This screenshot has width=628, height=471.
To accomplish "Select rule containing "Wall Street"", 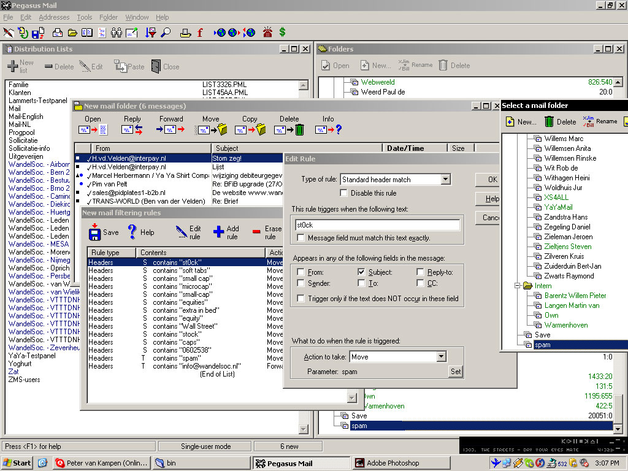I will click(185, 326).
